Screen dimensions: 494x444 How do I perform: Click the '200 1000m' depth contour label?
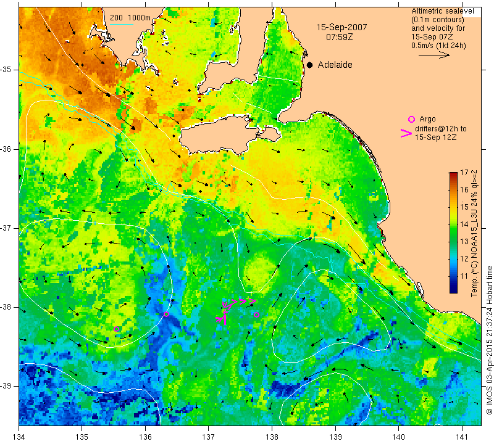pos(130,18)
